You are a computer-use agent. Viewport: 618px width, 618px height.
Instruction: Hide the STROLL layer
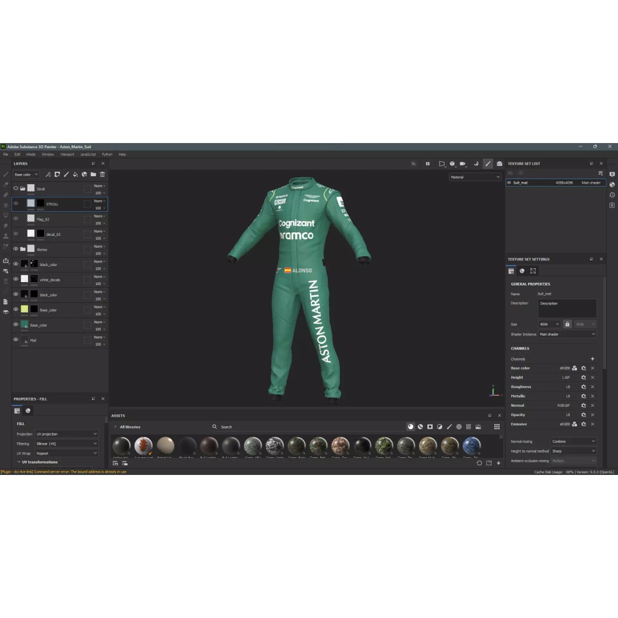coord(16,204)
